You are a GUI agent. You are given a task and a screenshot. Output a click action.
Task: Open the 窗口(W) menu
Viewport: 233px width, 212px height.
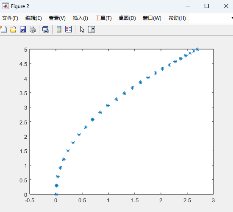[x=152, y=18]
